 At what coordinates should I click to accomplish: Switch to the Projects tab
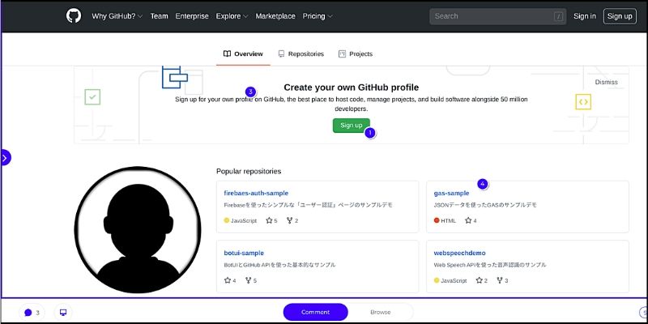(x=356, y=53)
